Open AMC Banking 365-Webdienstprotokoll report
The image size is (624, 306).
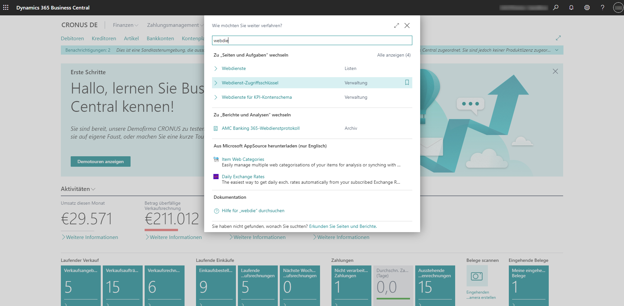(x=260, y=128)
